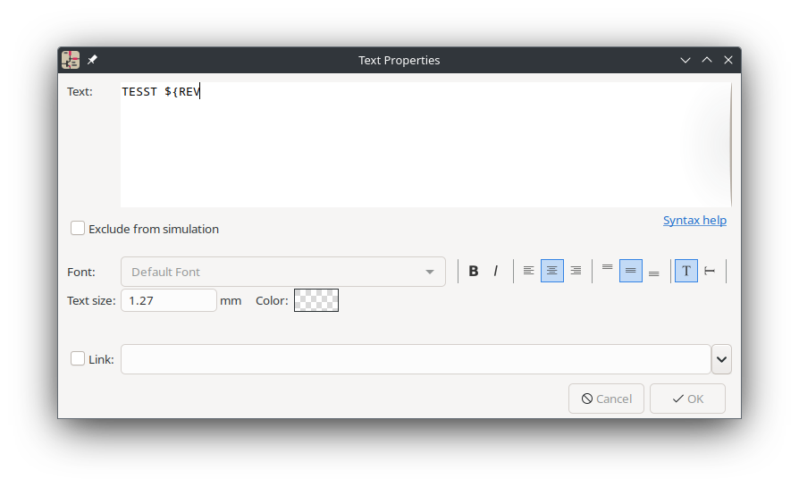Image resolution: width=799 pixels, height=487 pixels.
Task: Close the Text Properties dialog
Action: coord(728,60)
